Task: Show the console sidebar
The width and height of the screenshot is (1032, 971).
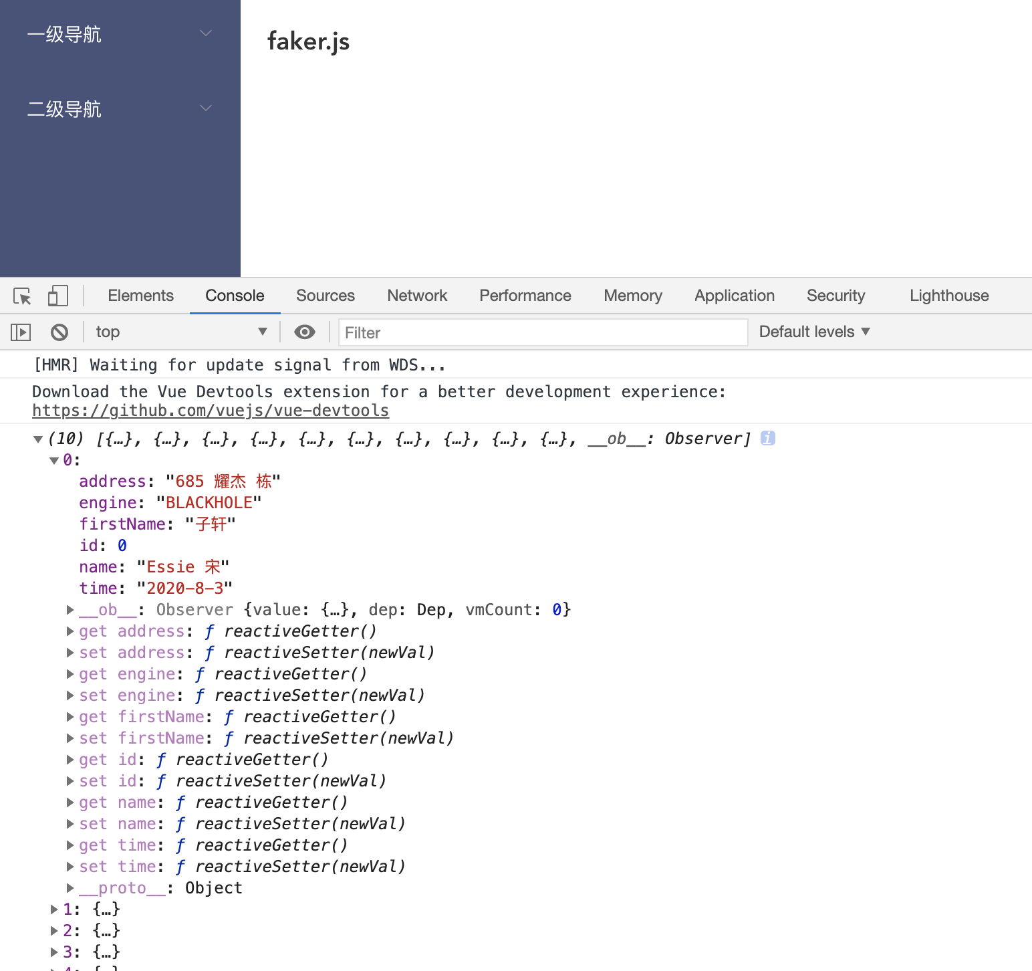Action: tap(20, 332)
